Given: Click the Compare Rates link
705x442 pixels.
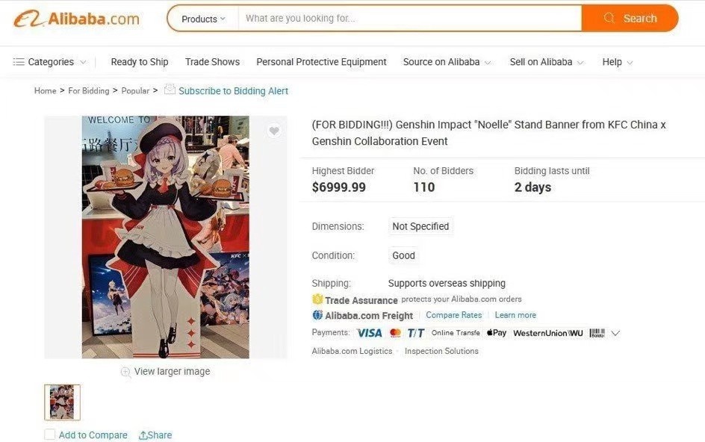Looking at the screenshot, I should [454, 315].
